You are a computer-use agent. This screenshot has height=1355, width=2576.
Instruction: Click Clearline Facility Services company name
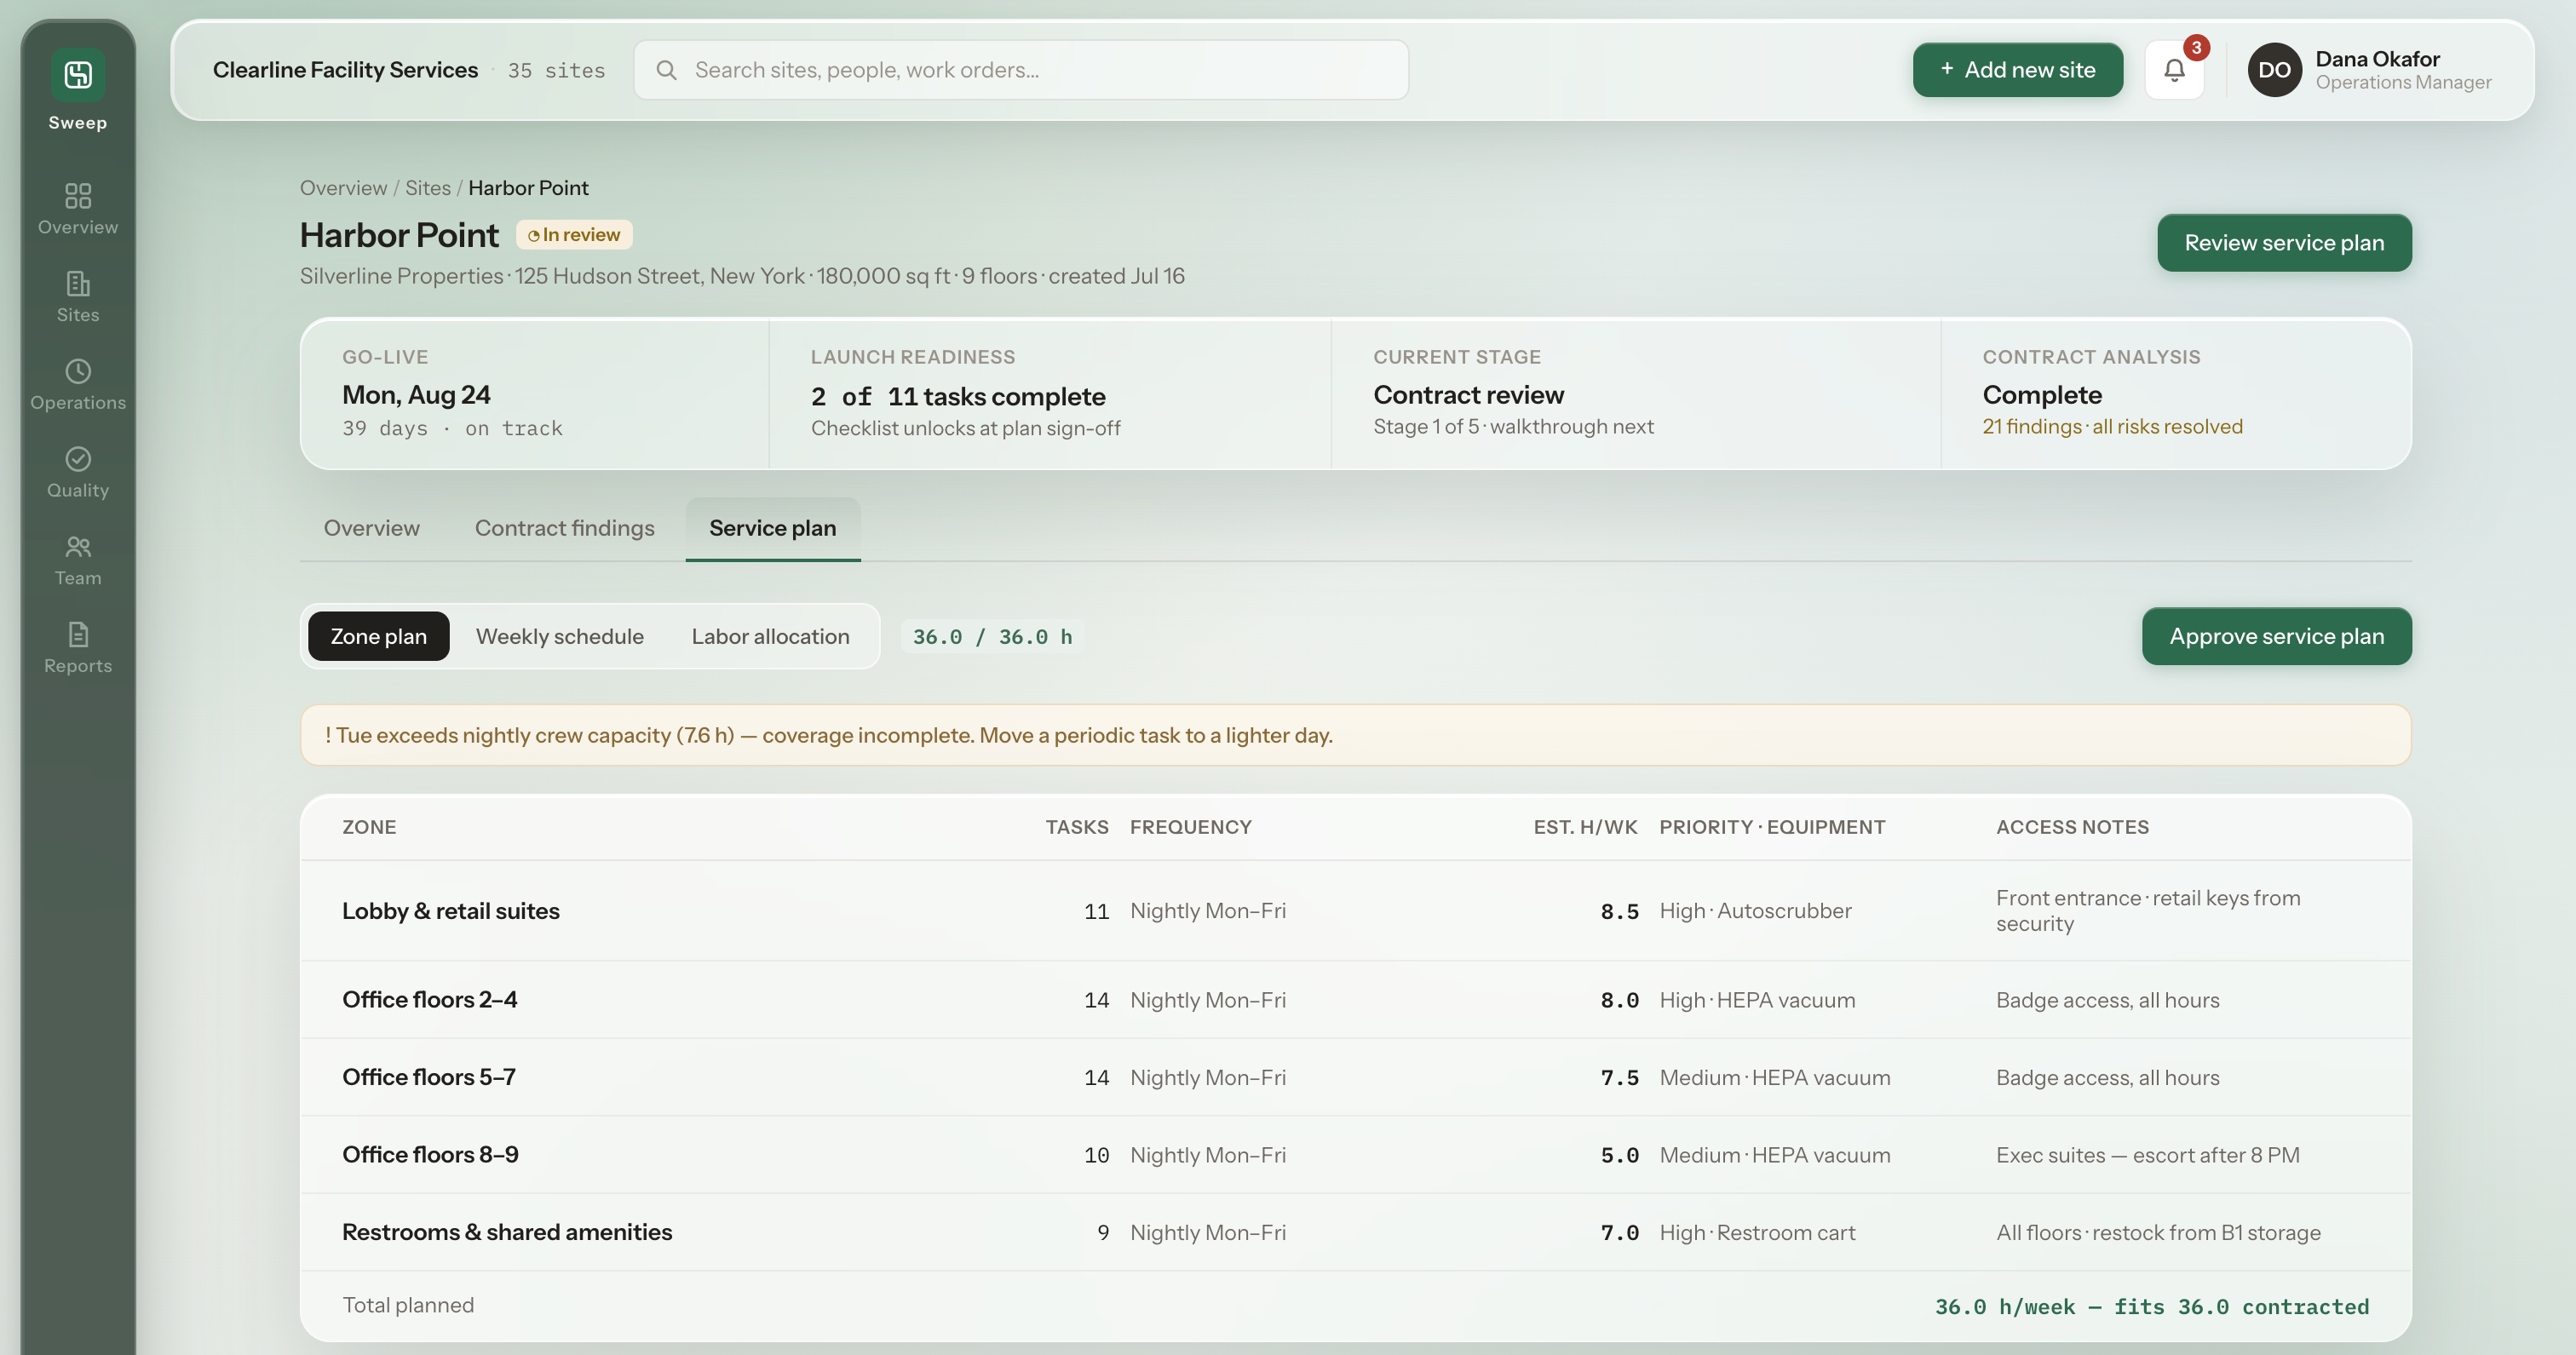pyautogui.click(x=345, y=70)
